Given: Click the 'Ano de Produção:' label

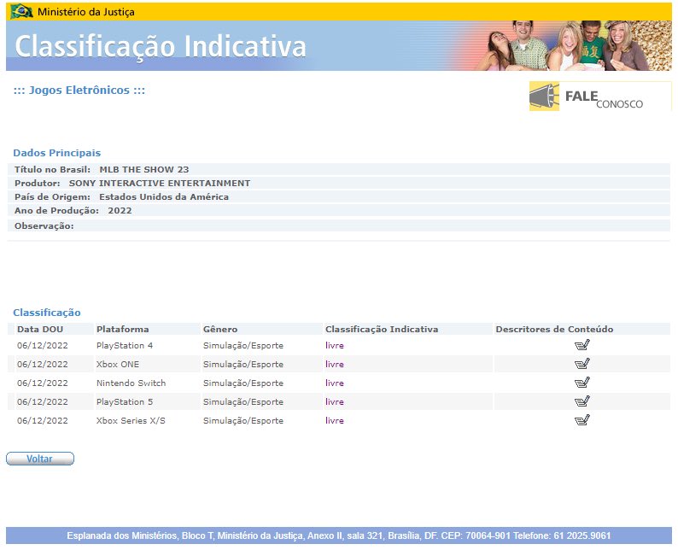Looking at the screenshot, I should [x=56, y=211].
